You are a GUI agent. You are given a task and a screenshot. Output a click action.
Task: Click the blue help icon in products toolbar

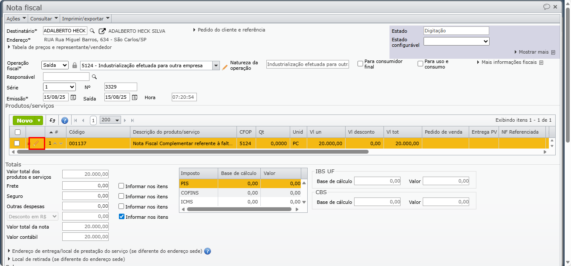pyautogui.click(x=65, y=120)
